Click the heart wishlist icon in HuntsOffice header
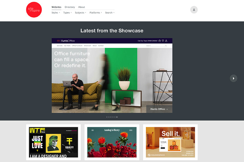 click(163, 41)
